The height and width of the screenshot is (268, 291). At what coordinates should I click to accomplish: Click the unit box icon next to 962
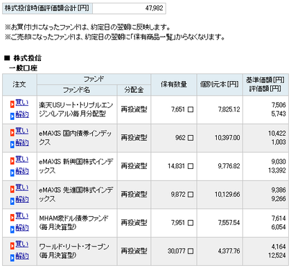coord(191,138)
